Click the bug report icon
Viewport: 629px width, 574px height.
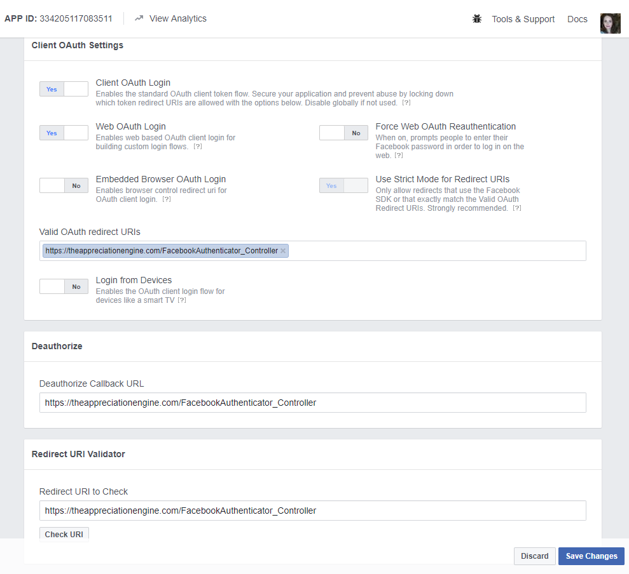coord(476,19)
